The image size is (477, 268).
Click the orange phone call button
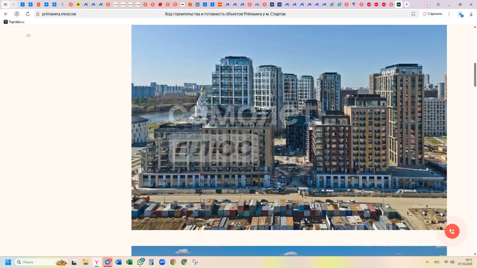(452, 231)
